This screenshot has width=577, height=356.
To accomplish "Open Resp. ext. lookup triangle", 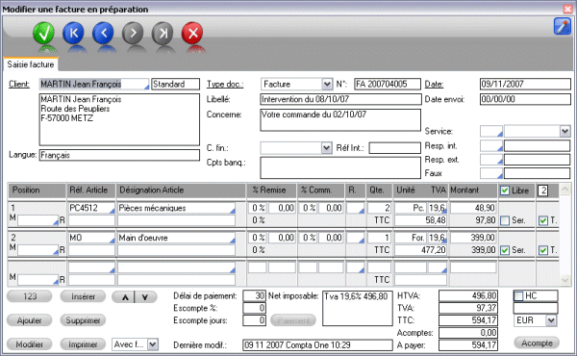I will pos(499,162).
